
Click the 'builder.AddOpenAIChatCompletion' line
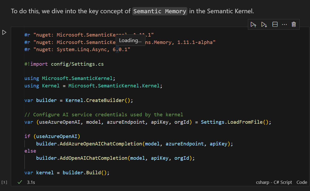pyautogui.click(x=115, y=158)
